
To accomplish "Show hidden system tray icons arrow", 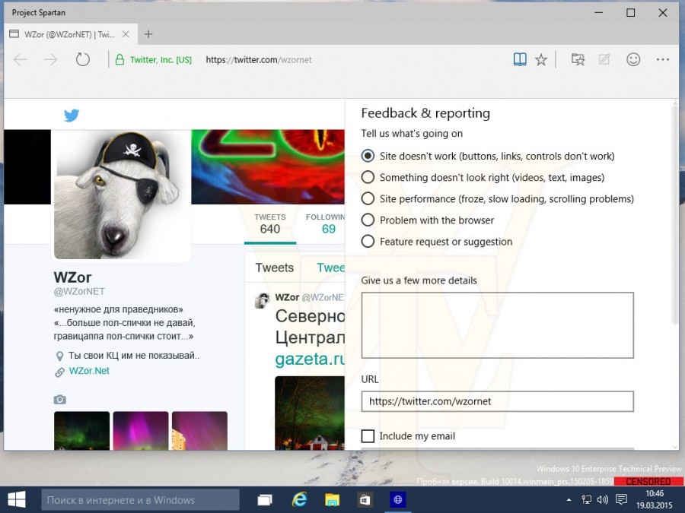I will click(569, 500).
